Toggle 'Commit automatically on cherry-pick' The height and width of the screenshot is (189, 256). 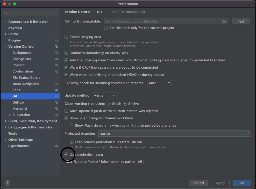[x=66, y=53]
